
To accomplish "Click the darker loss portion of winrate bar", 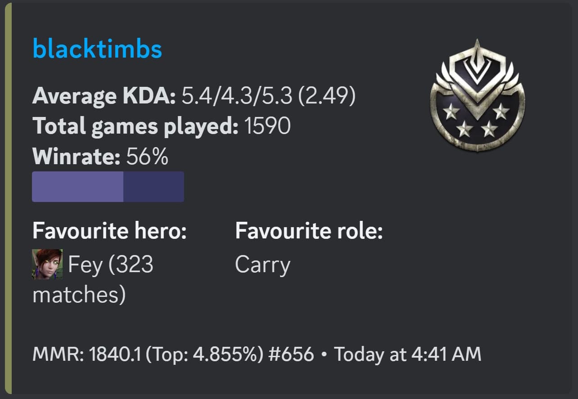I will point(154,187).
